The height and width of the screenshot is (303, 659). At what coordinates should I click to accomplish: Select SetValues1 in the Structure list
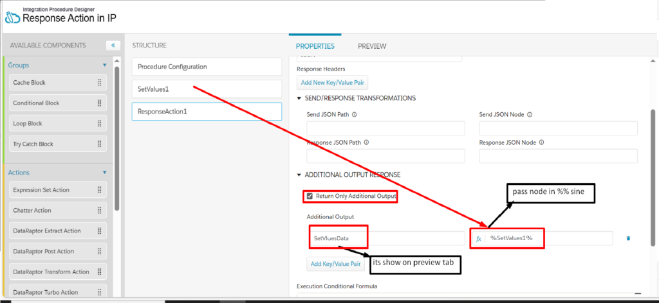pyautogui.click(x=207, y=89)
